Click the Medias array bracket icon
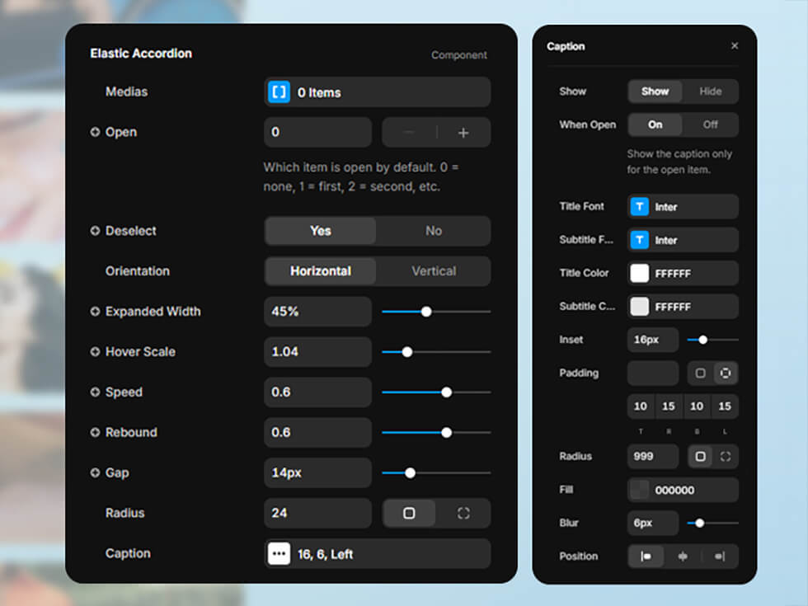This screenshot has width=808, height=606. pos(279,92)
